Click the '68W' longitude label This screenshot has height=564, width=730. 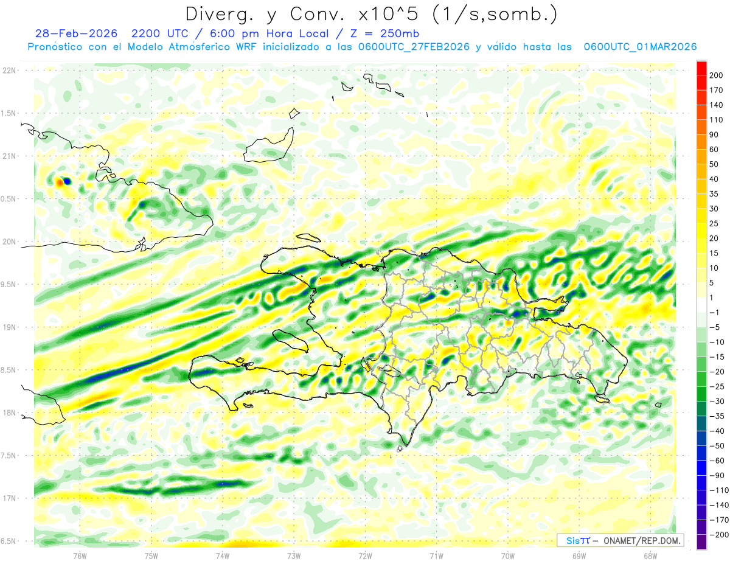point(650,555)
